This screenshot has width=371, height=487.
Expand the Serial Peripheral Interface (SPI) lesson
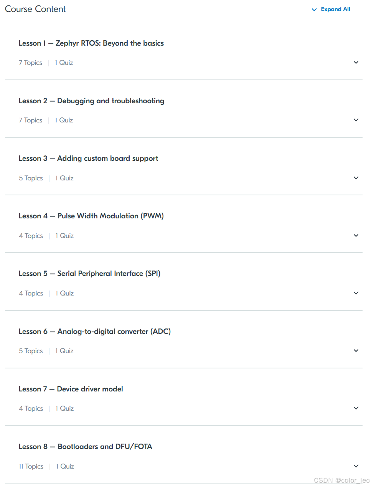[356, 293]
